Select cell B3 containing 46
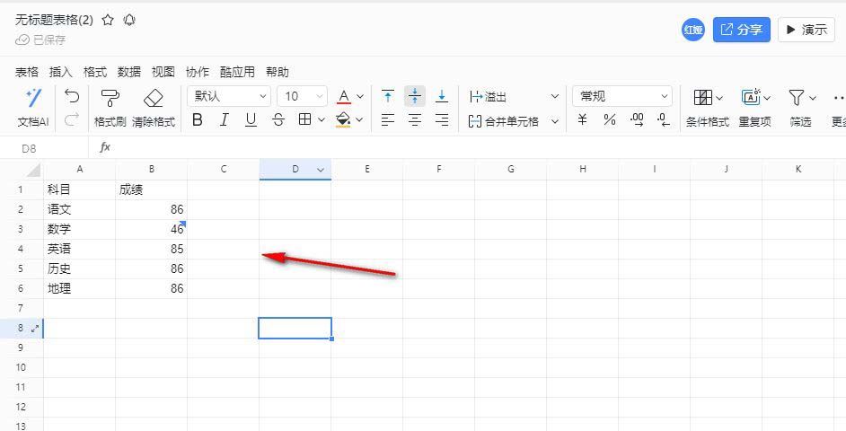 (151, 229)
